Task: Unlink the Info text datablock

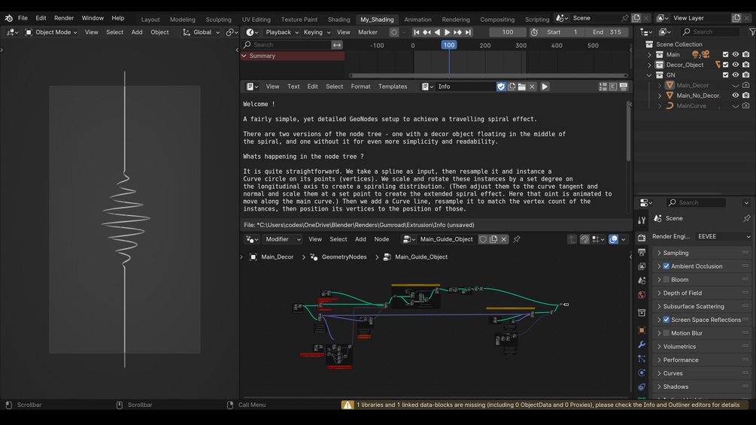Action: pyautogui.click(x=533, y=87)
